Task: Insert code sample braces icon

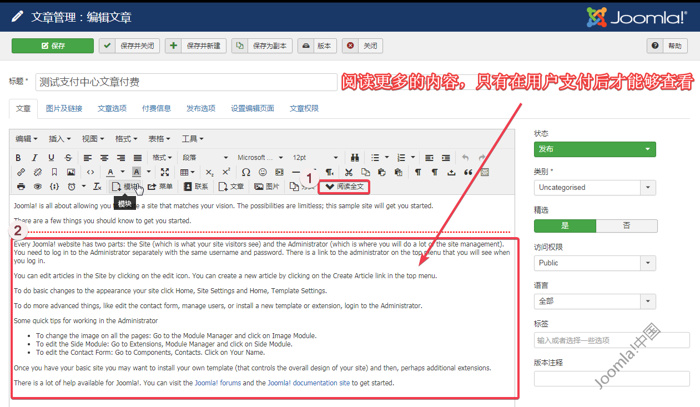Action: click(54, 187)
